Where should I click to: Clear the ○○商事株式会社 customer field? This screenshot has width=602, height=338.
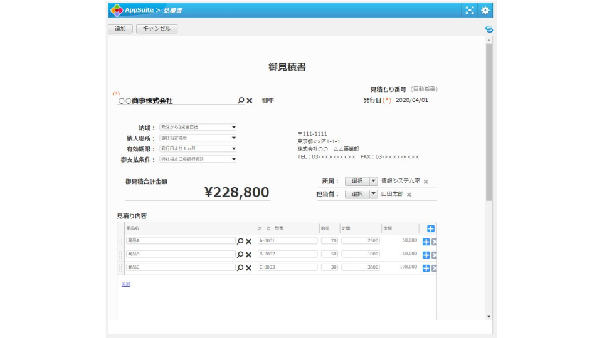coord(250,100)
